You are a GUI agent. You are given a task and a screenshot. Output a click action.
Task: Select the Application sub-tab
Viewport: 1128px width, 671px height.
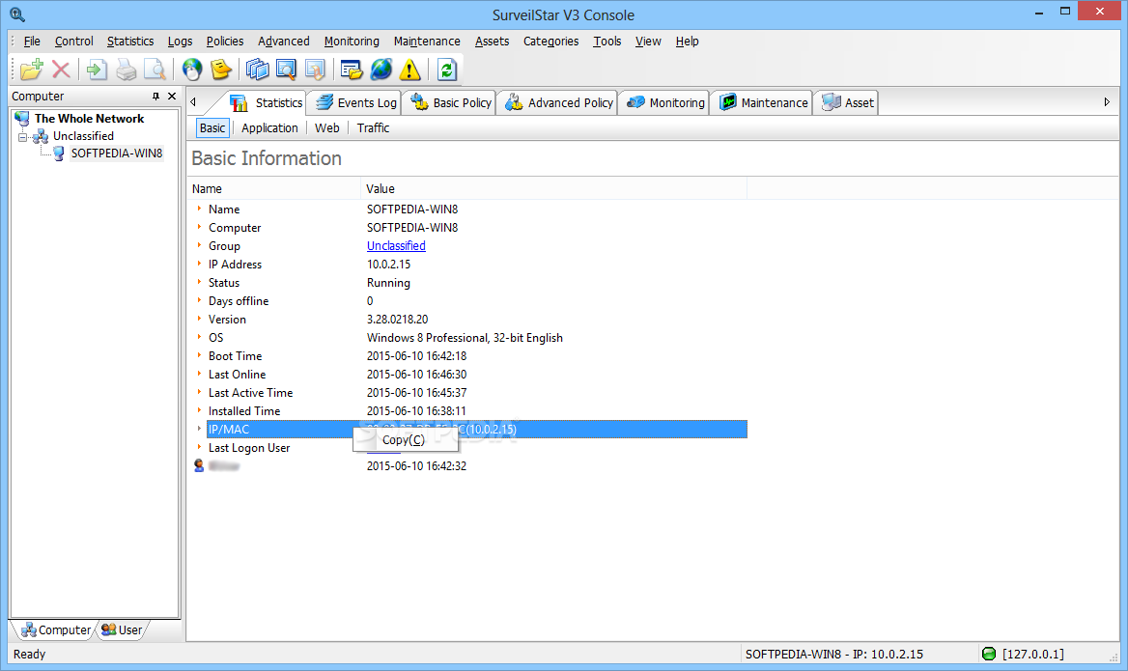coord(269,128)
